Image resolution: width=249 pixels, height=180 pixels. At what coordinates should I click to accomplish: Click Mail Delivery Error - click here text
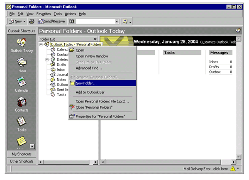point(206,169)
